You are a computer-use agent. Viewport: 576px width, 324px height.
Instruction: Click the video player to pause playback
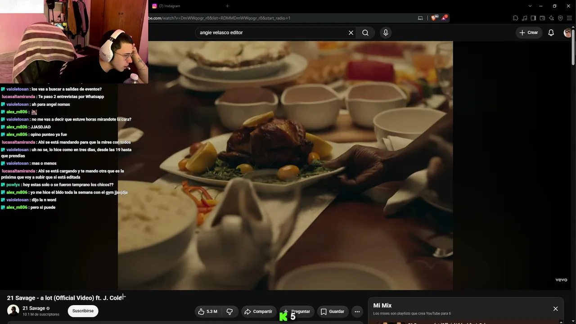coord(285,166)
